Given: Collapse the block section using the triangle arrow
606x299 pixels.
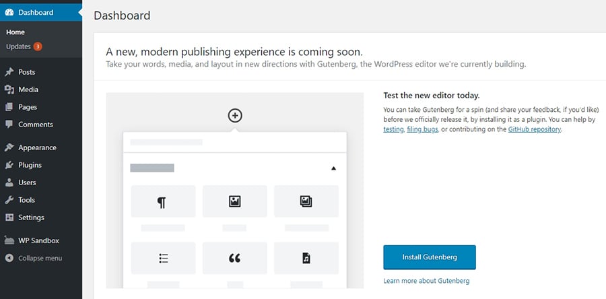Looking at the screenshot, I should pyautogui.click(x=333, y=168).
